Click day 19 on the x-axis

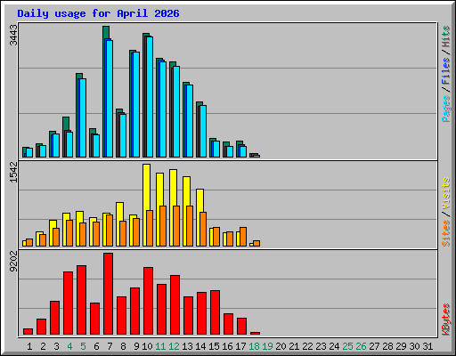click(x=267, y=346)
